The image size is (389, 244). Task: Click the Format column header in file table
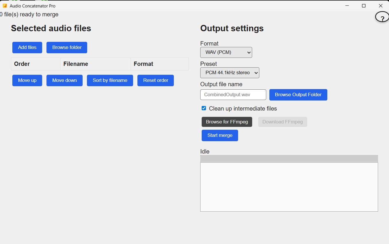click(x=160, y=64)
